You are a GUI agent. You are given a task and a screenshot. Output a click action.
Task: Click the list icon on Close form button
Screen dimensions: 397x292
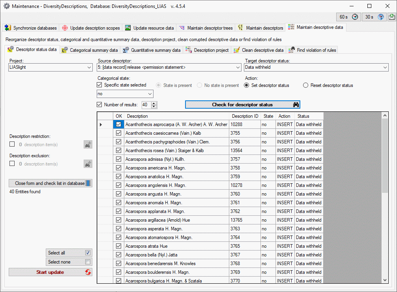coord(88,183)
